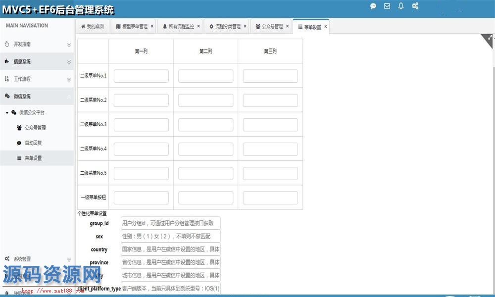Image resolution: width=495 pixels, height=297 pixels.
Task: Click the fullscreen expand icon at top right
Action: point(490,38)
